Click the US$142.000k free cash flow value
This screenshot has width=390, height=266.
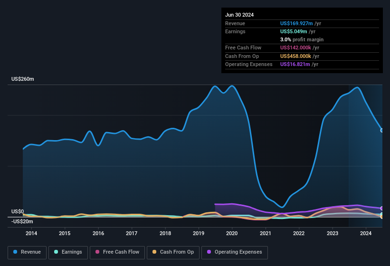pos(295,47)
